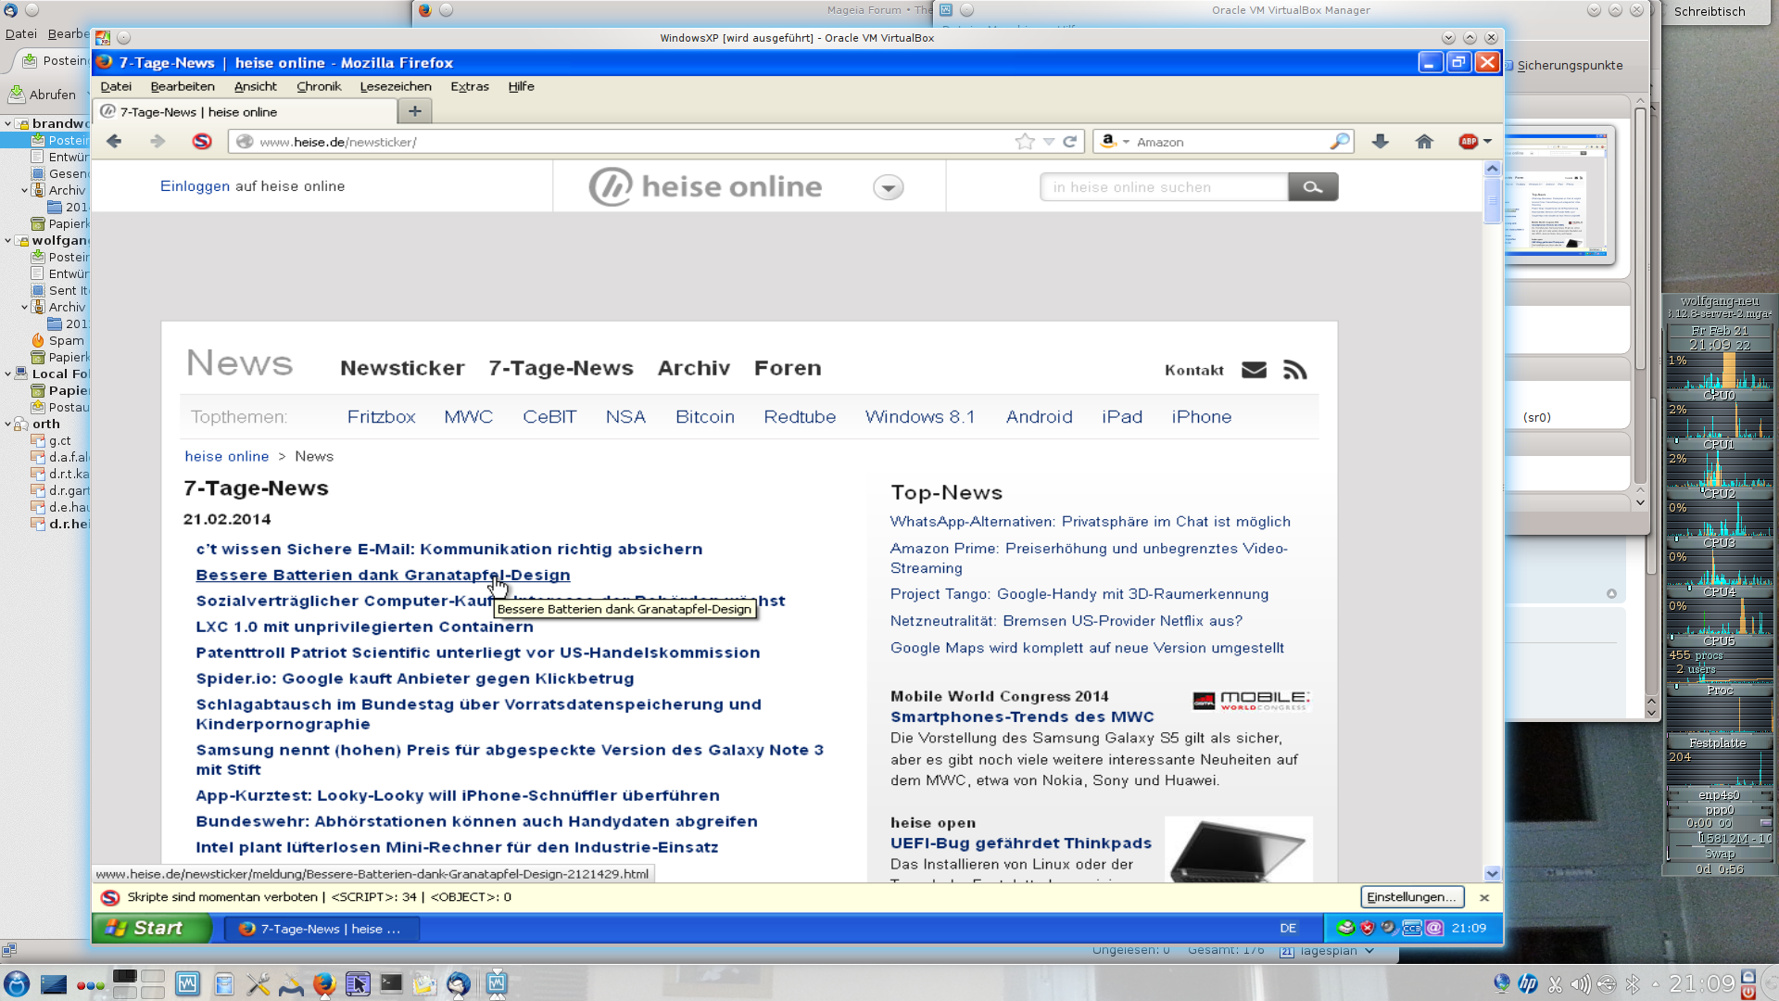Open the Lesezeichen menu
1779x1001 pixels.
point(396,86)
